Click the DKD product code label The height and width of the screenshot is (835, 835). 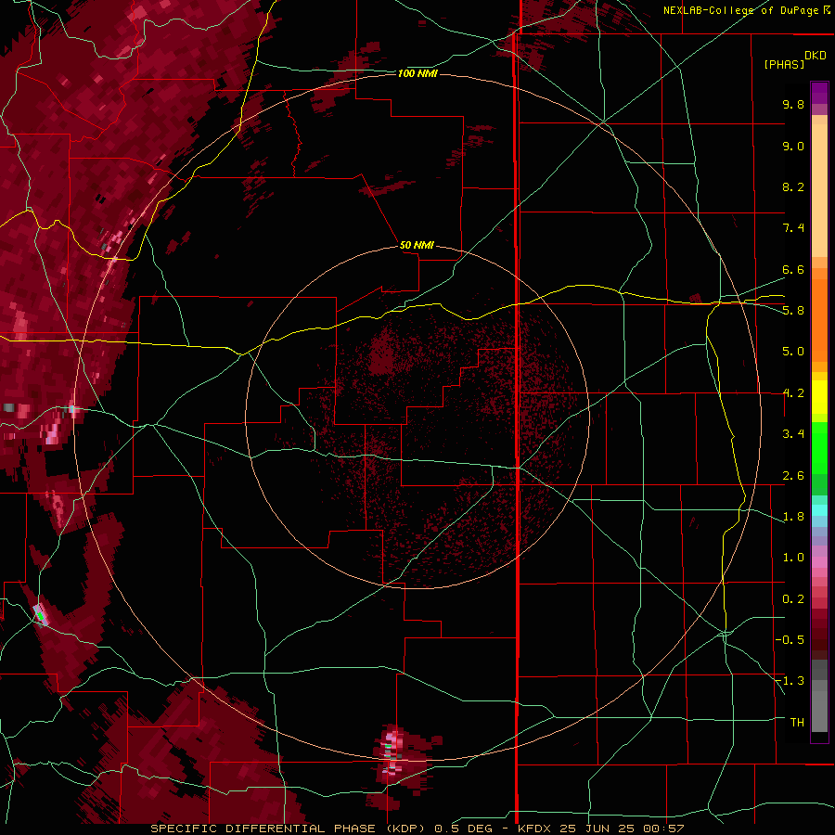[x=816, y=56]
